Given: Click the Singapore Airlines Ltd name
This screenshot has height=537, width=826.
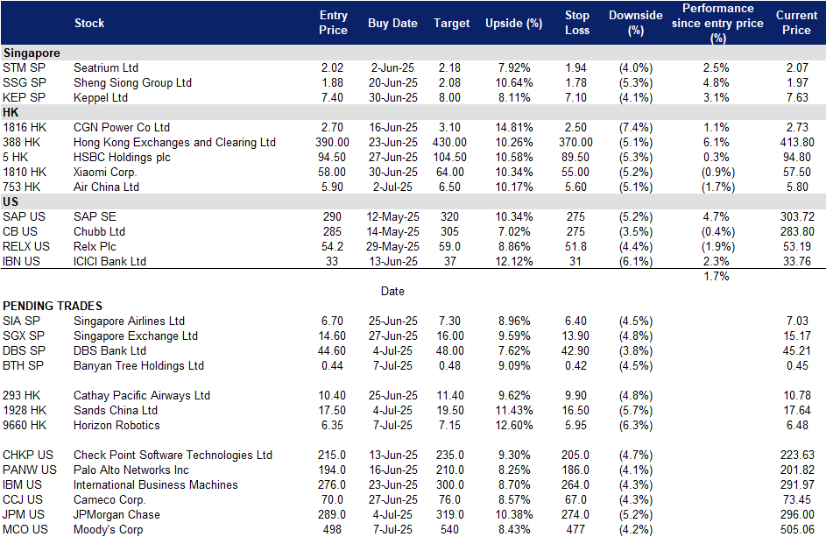Looking at the screenshot, I should point(129,321).
